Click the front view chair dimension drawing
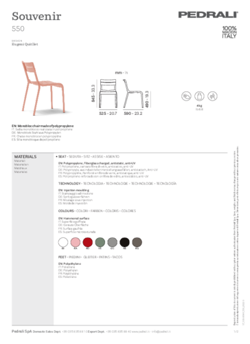 (108, 94)
